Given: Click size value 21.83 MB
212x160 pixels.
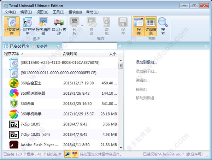Looking at the screenshot, I should (x=108, y=145).
